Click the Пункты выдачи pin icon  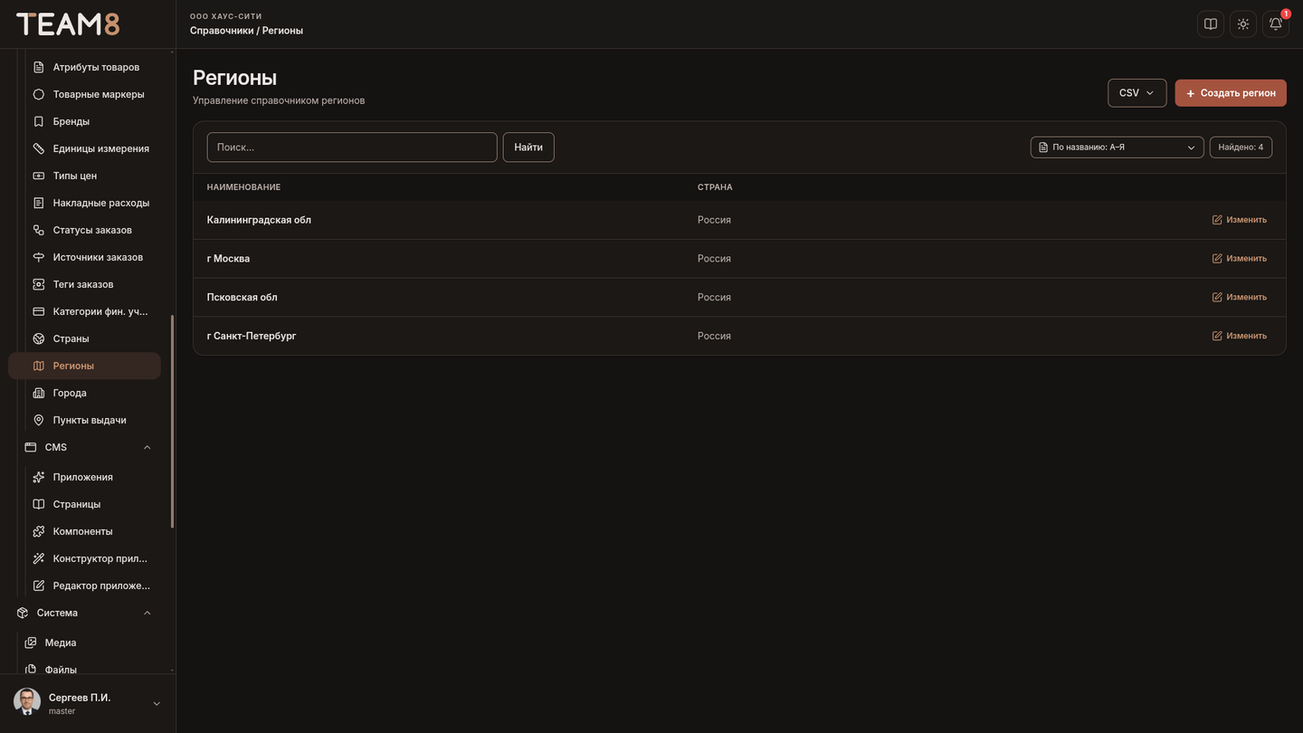click(39, 420)
